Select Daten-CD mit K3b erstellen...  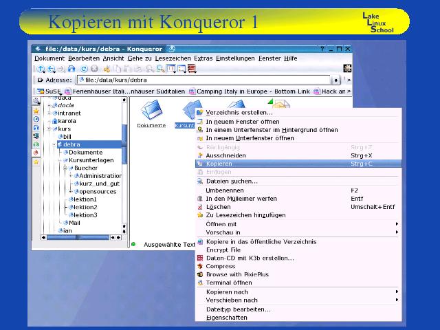[298, 258]
